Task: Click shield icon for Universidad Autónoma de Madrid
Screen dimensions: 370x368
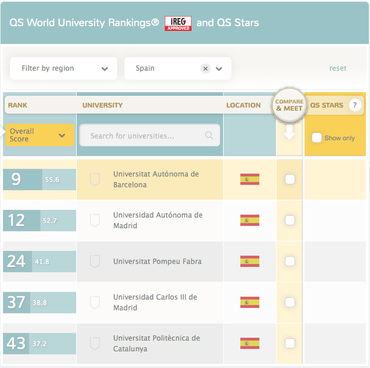Action: point(95,221)
